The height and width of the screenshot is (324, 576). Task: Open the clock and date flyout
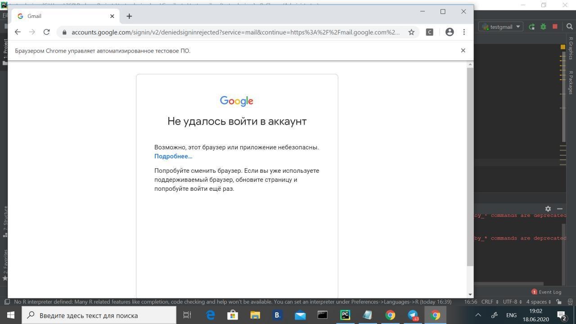(x=535, y=315)
